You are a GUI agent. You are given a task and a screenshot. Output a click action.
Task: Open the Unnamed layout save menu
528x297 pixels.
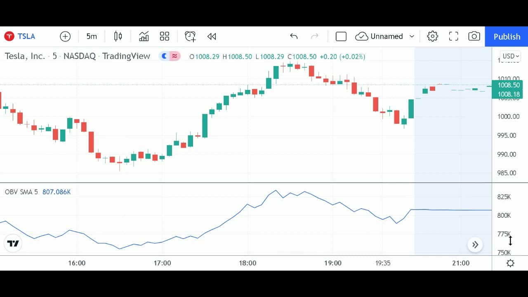coord(379,36)
